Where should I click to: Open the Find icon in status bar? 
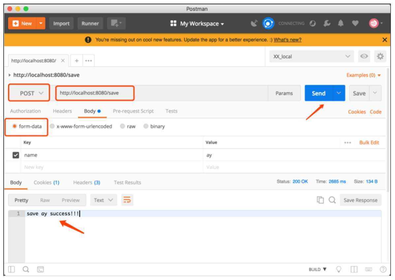[x=26, y=269]
